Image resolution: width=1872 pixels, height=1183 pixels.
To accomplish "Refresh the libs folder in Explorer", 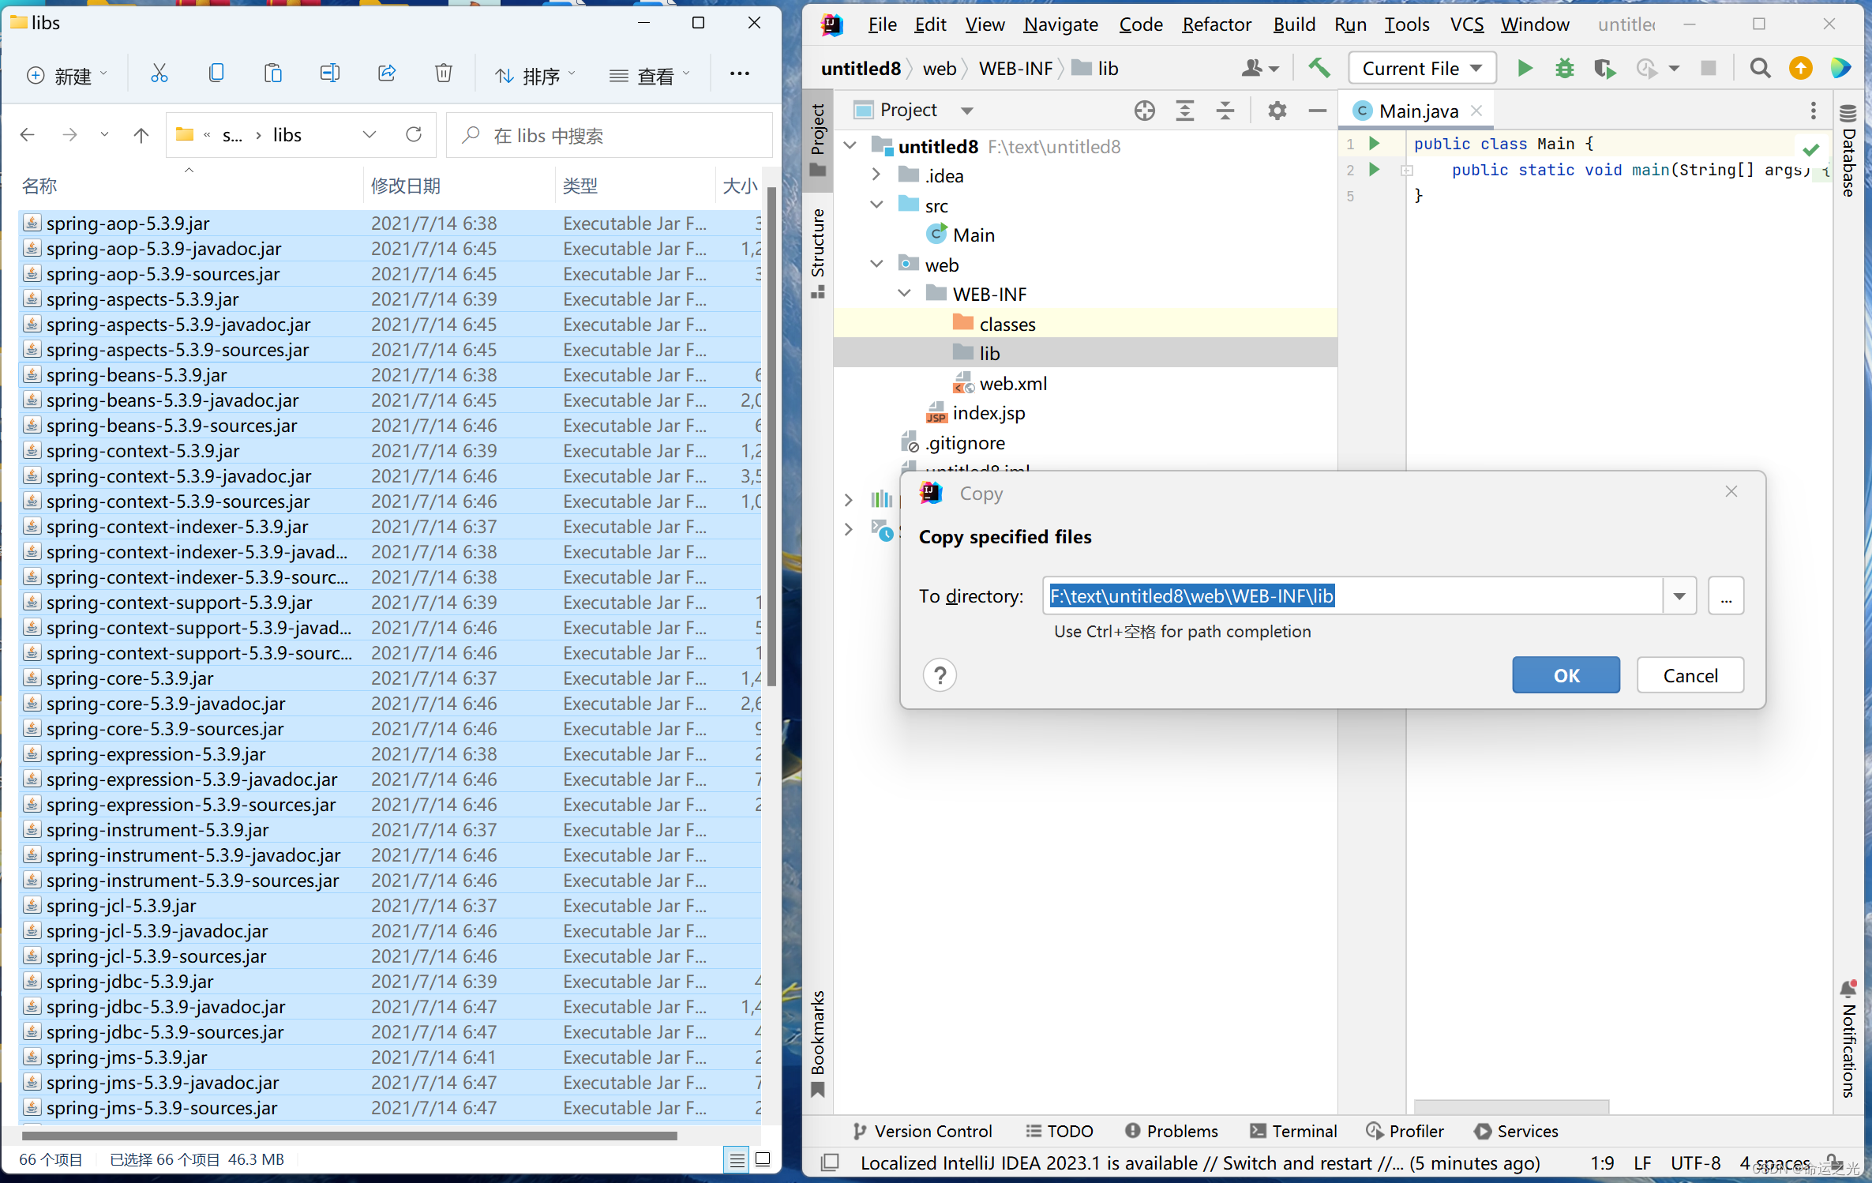I will pos(414,135).
